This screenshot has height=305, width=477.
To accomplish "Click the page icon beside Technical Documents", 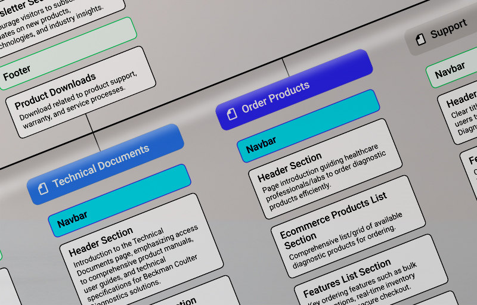I will click(43, 188).
